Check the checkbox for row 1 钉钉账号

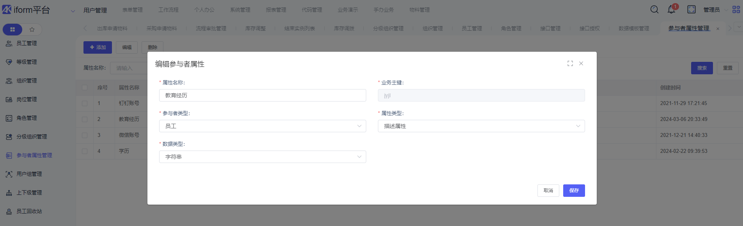85,103
